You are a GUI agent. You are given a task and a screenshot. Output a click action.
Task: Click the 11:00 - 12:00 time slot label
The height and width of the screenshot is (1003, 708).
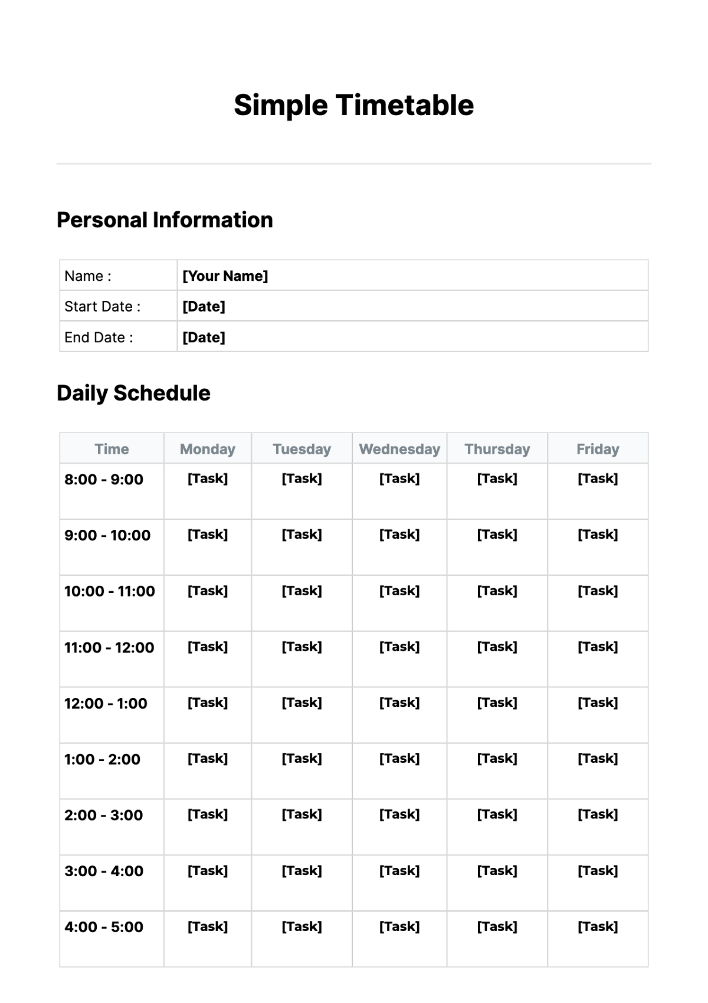coord(109,647)
